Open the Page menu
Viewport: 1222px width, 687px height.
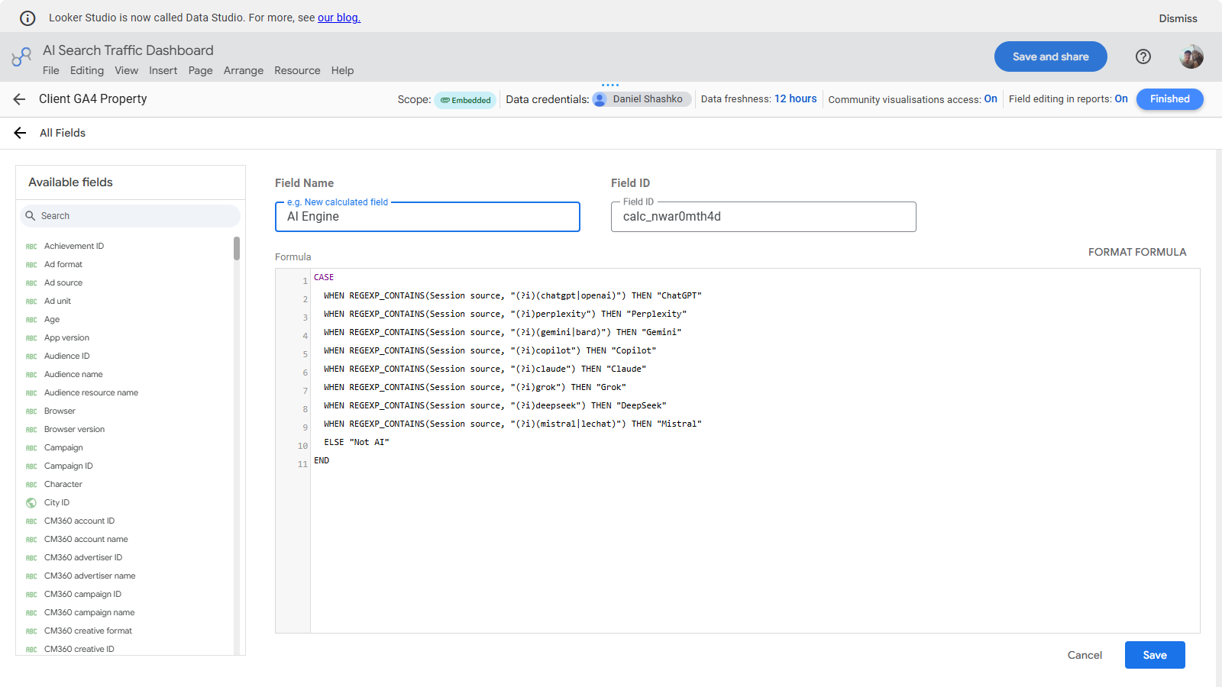tap(200, 70)
